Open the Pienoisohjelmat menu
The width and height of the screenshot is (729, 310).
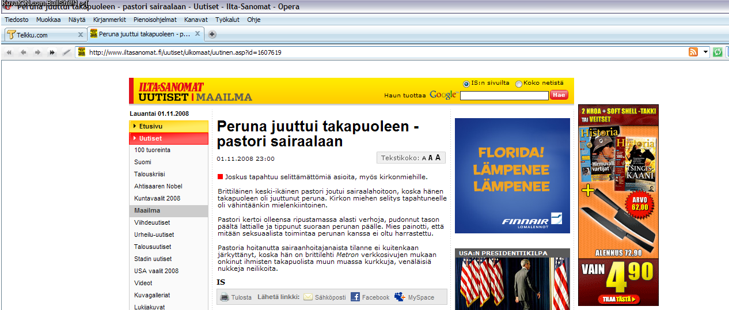(x=155, y=20)
